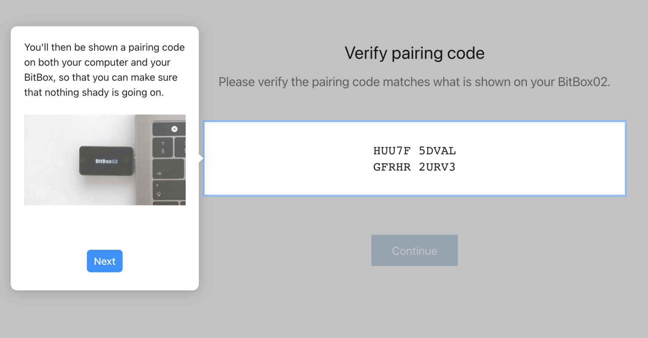Click the code group HUU7F

click(391, 151)
